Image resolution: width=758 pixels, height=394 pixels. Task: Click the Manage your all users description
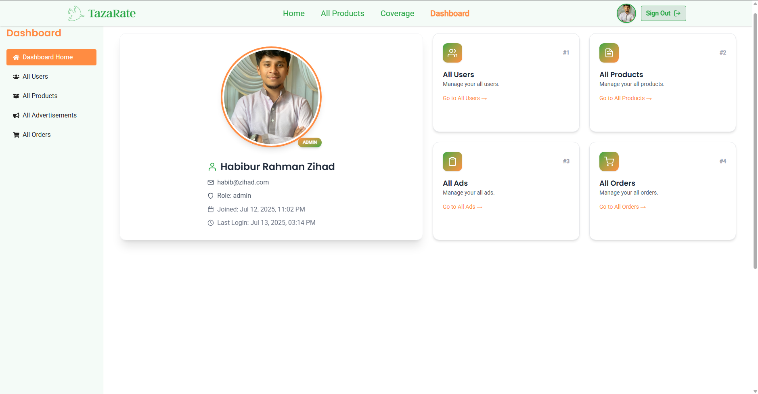(471, 84)
